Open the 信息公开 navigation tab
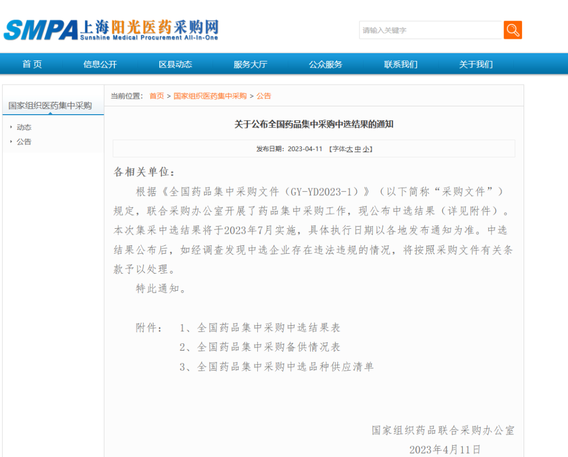Viewport: 568px width, 457px height. click(x=100, y=64)
